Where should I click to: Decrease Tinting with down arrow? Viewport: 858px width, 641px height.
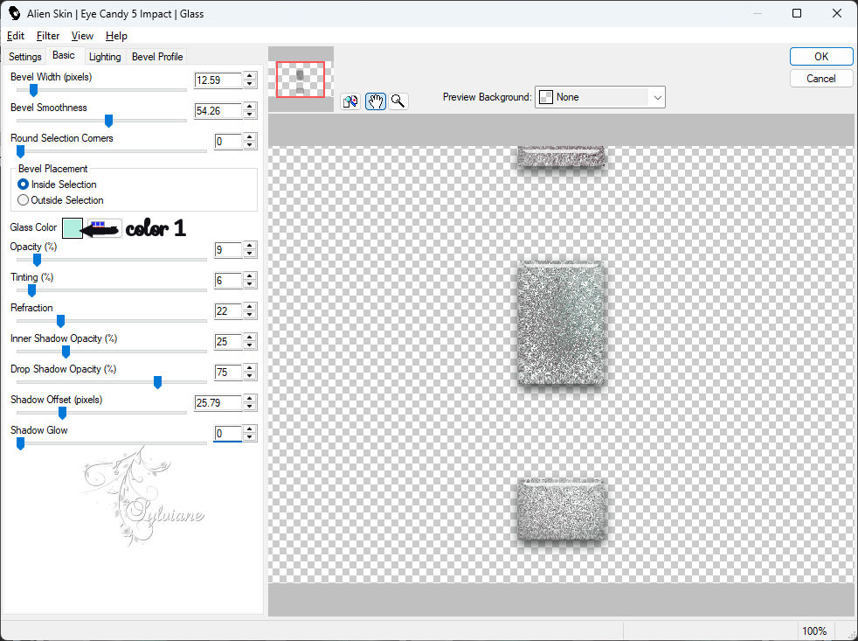[x=250, y=284]
